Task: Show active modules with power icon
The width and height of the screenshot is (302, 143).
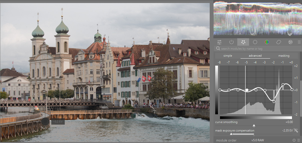Action: 231,42
